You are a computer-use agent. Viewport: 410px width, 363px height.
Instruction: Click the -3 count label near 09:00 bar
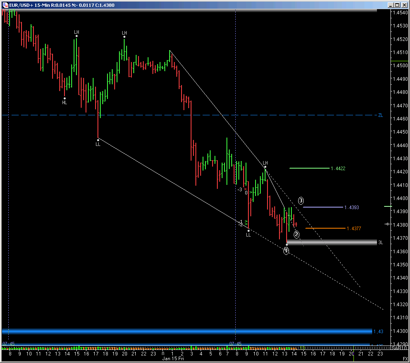(x=240, y=190)
